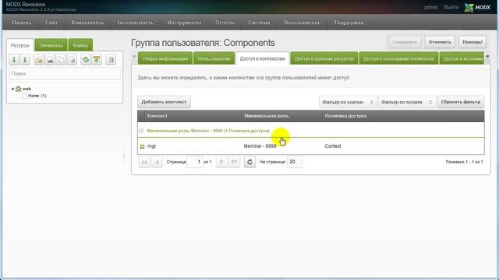Open the Система menu

coord(260,23)
